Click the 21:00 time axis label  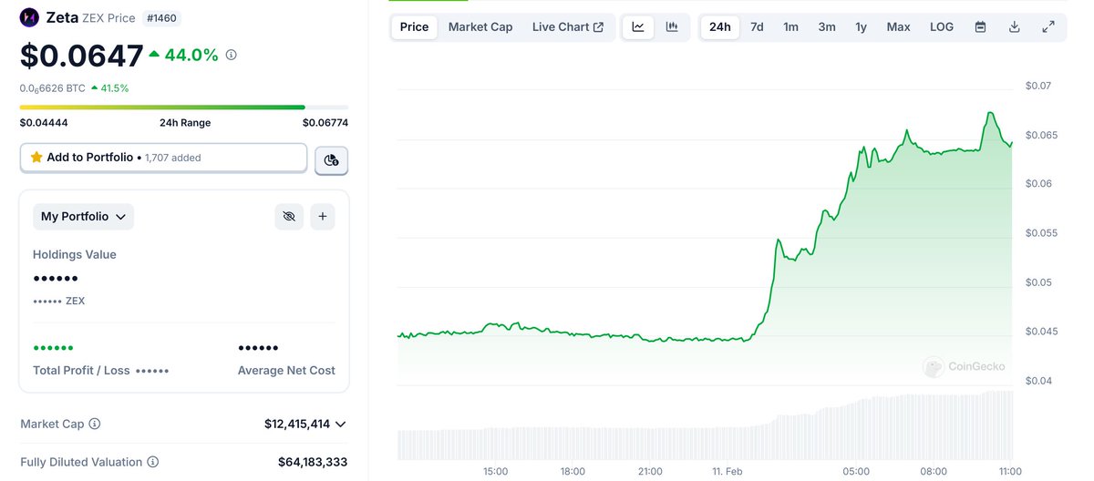(650, 472)
